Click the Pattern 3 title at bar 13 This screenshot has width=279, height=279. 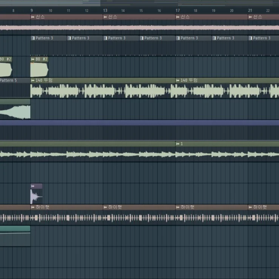point(117,38)
